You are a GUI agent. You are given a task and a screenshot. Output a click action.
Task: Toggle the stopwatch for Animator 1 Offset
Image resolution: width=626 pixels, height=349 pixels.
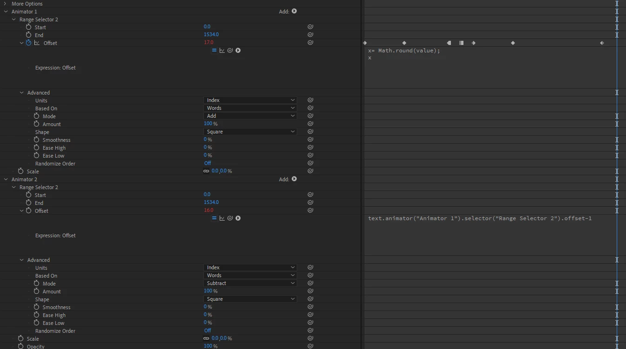[29, 43]
